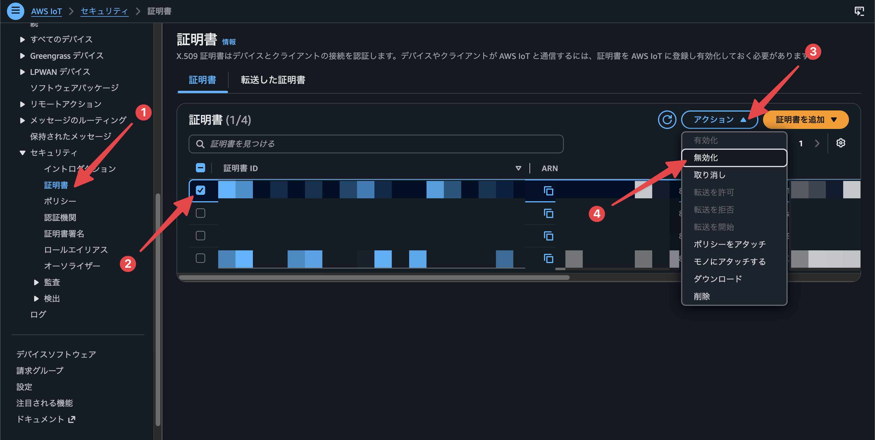Check the second certificate row checkbox
Image resolution: width=875 pixels, height=440 pixels.
201,213
